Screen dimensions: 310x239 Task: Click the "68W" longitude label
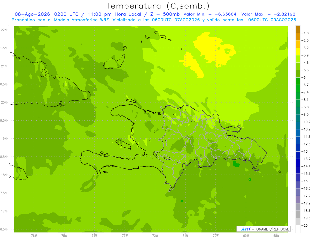[276, 236]
